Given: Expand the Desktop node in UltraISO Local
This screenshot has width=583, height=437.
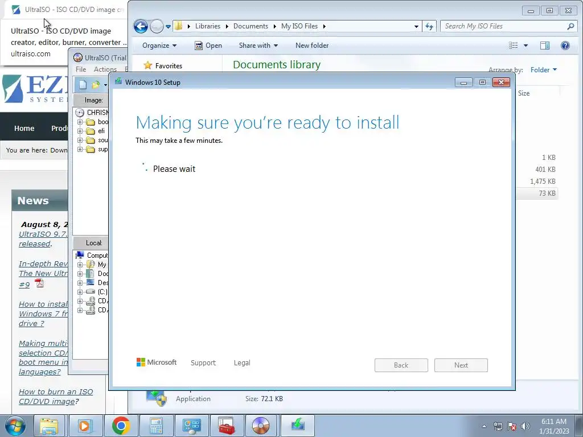Looking at the screenshot, I should [x=80, y=283].
